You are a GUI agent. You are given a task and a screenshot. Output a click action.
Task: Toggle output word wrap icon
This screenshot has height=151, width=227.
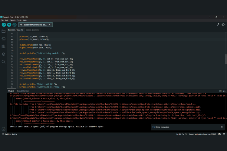point(220,91)
